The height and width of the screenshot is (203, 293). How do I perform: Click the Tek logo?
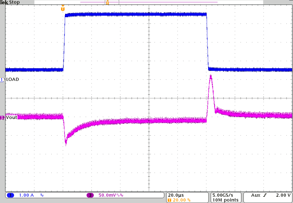[x=4, y=2]
